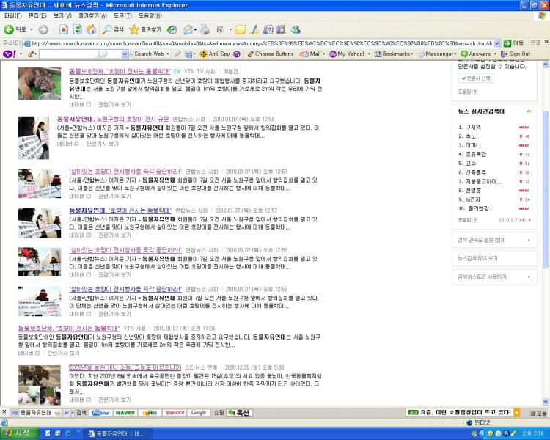550x440 pixels.
Task: Open Anti-Spy in Yahoo toolbar
Action: point(215,54)
